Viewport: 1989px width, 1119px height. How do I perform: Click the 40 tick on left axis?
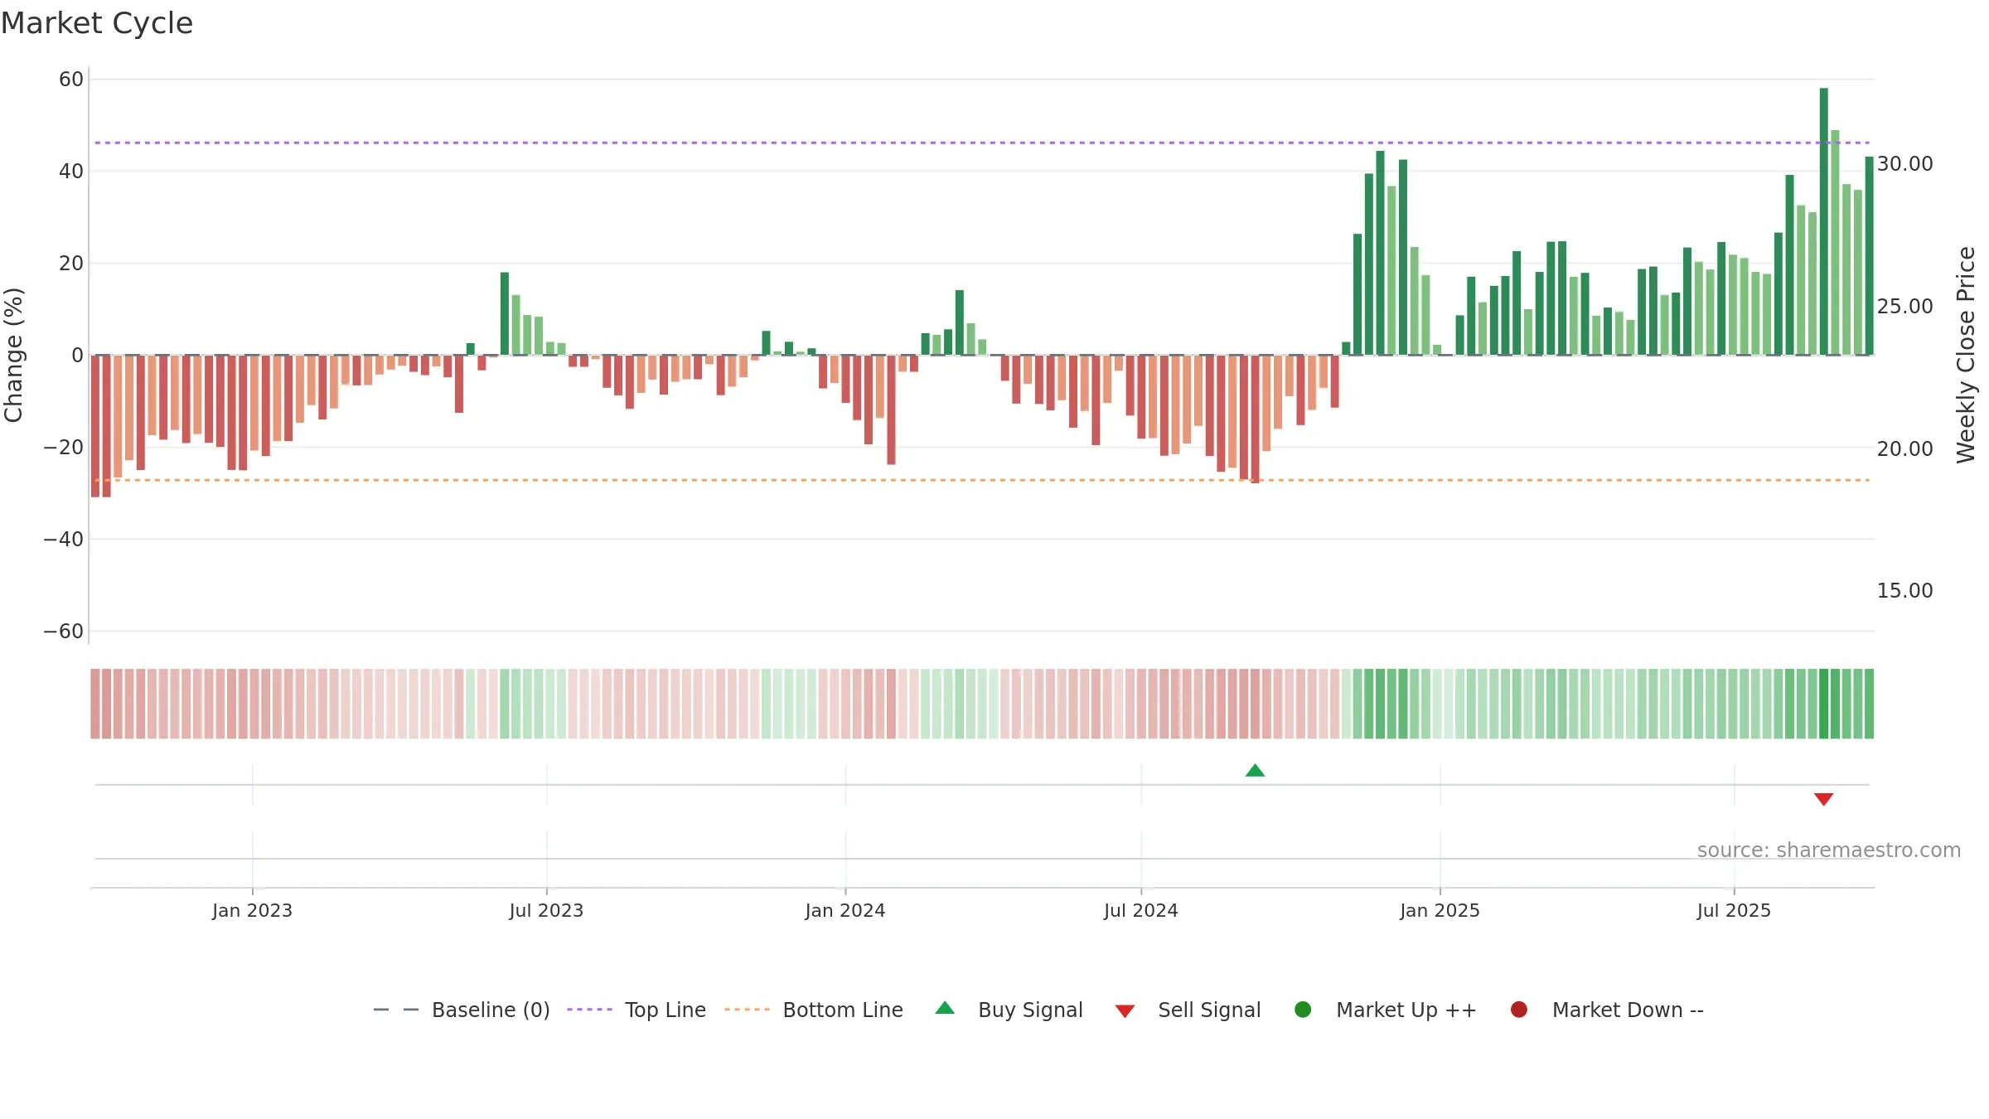coord(71,172)
